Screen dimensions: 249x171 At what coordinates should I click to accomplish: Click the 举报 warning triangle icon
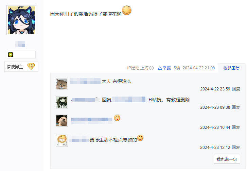tap(160, 68)
